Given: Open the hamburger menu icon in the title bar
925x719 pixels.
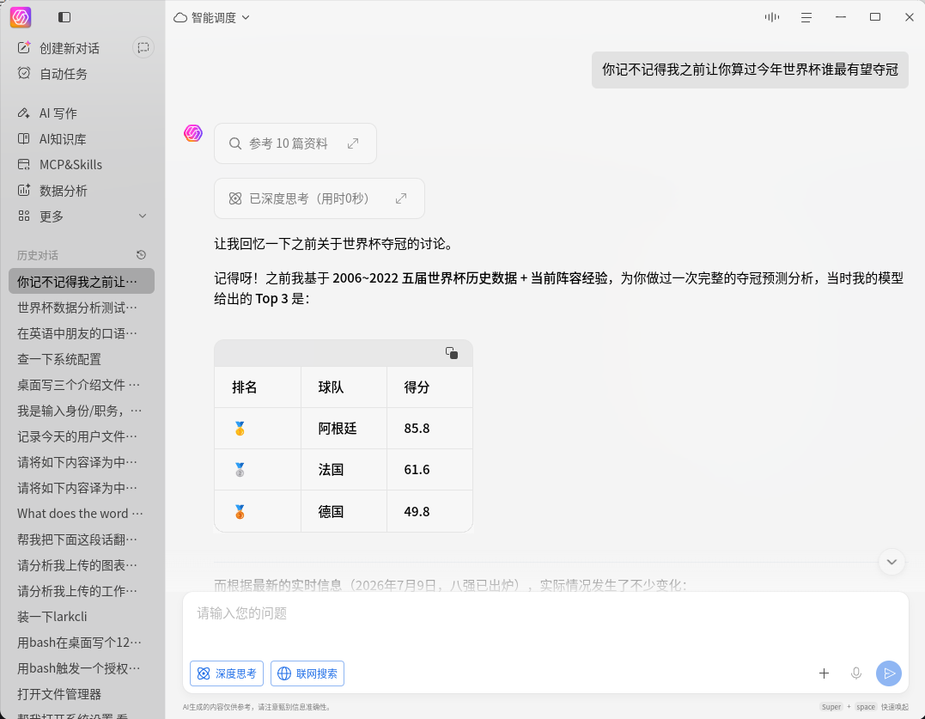Looking at the screenshot, I should (806, 18).
